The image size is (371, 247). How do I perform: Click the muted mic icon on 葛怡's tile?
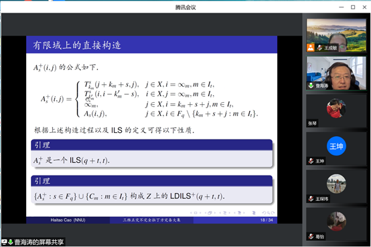(x=311, y=236)
